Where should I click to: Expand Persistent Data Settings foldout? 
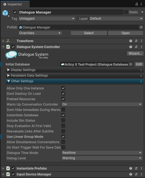[x=8, y=76]
